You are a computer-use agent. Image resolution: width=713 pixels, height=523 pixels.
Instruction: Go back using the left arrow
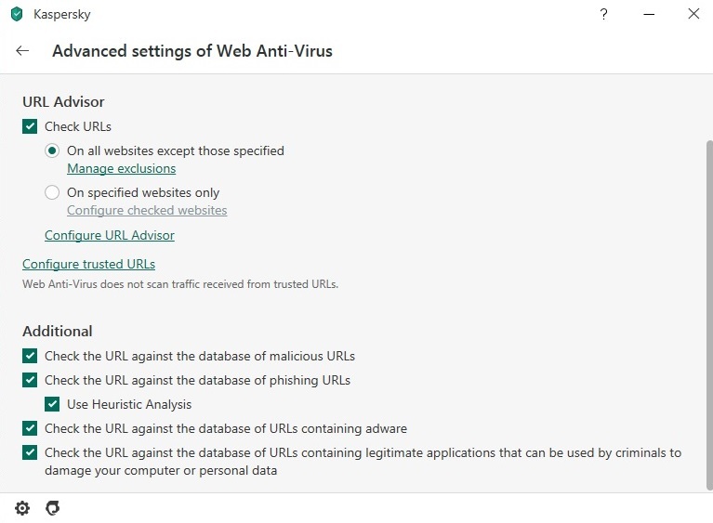click(22, 51)
